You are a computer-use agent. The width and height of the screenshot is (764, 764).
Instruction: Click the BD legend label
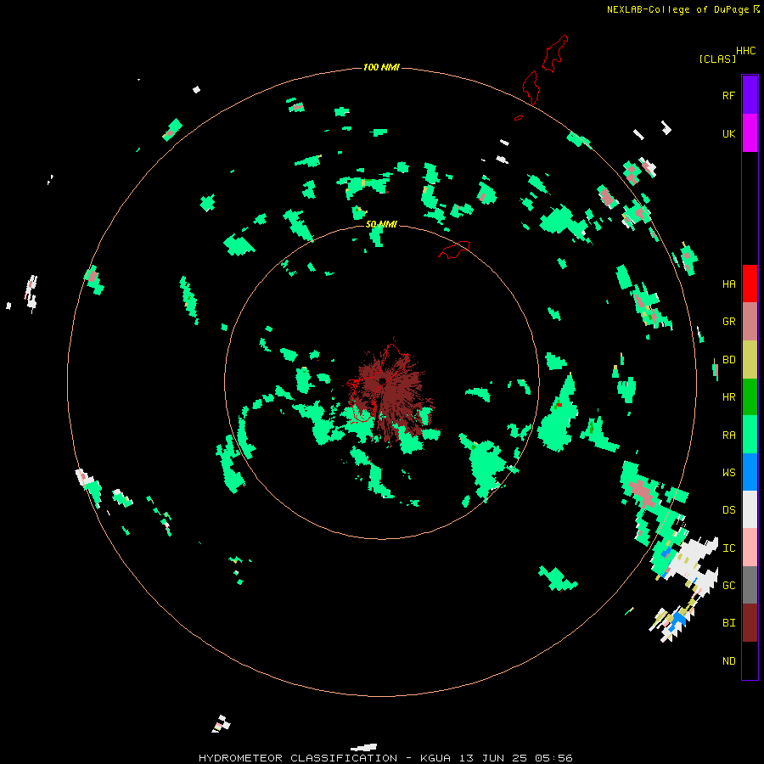[728, 360]
